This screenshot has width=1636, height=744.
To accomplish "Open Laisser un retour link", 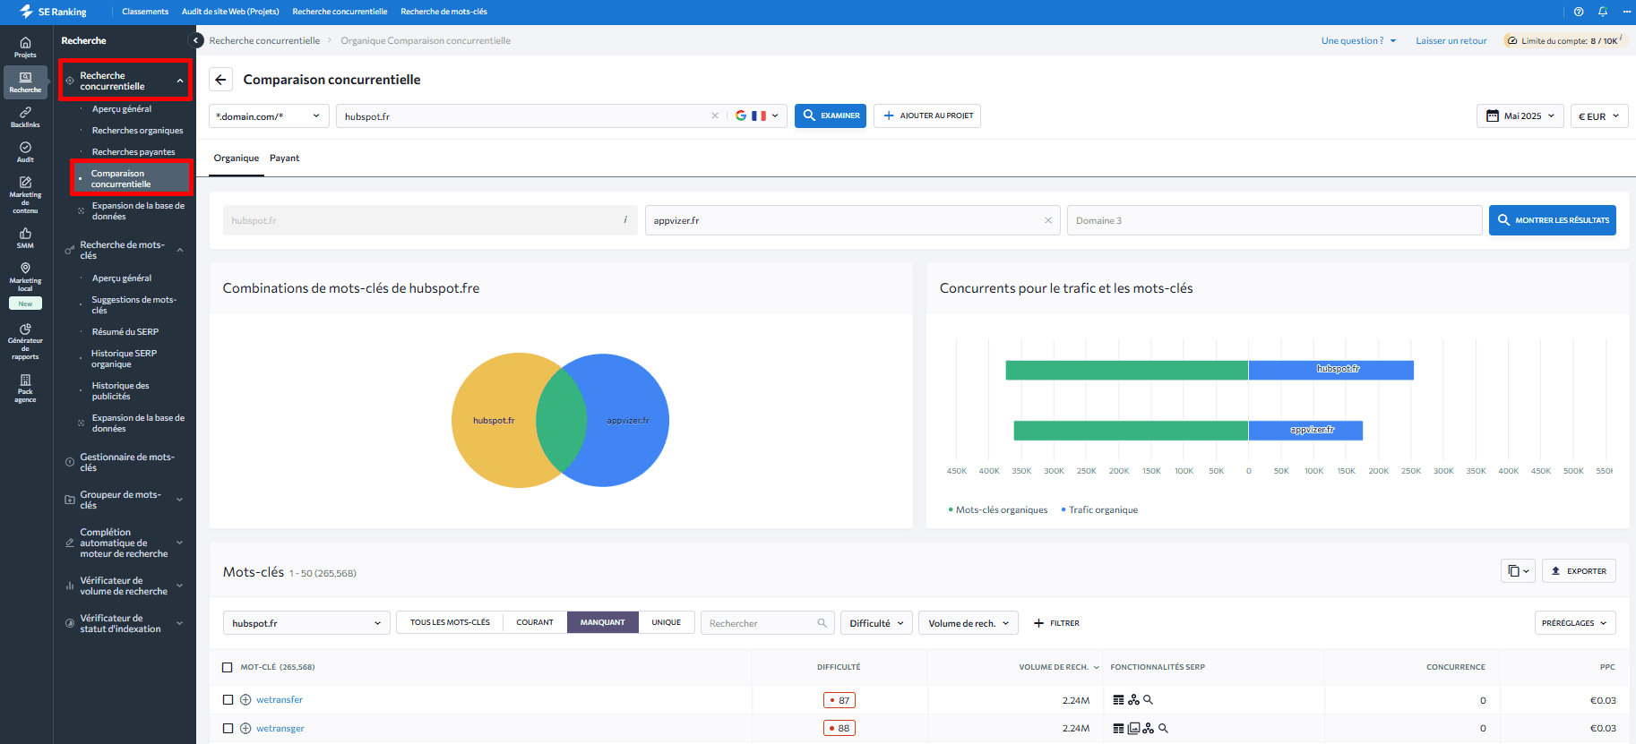I will 1451,41.
